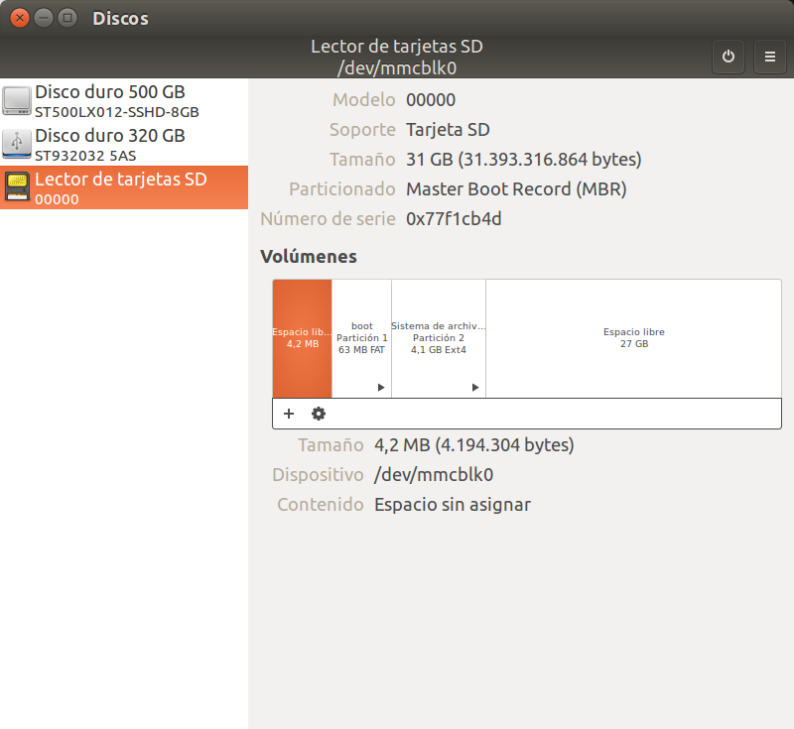
Task: Close the Discos window
Action: click(x=20, y=18)
